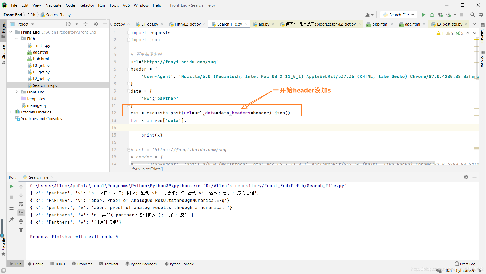The width and height of the screenshot is (486, 274).
Task: Click the Python 3.9 interpreter selector
Action: 465,270
